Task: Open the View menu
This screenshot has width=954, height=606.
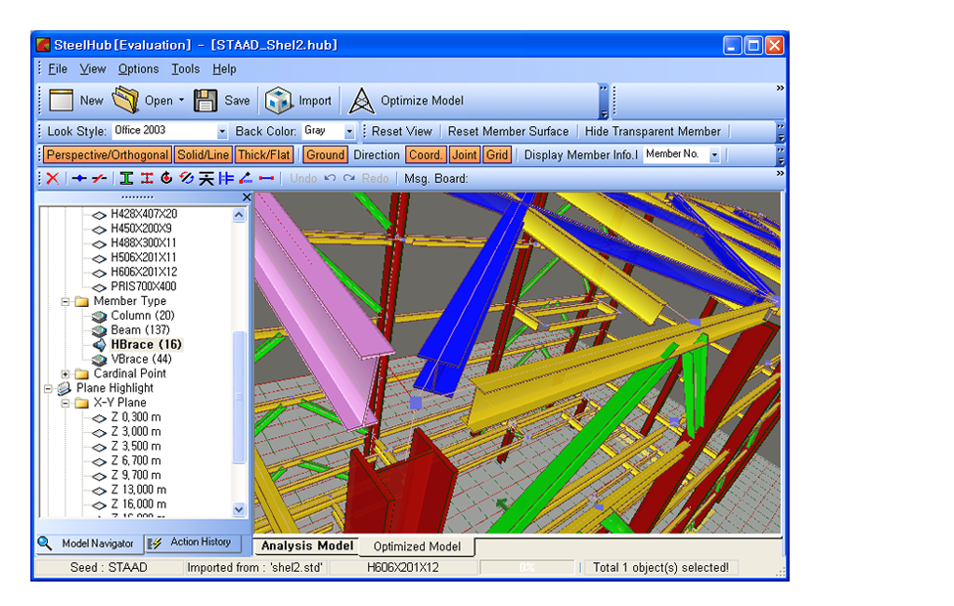Action: click(x=93, y=69)
